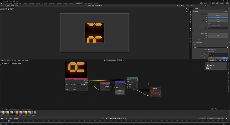Open the World properties tab
Image resolution: width=230 pixels, height=125 pixels.
pos(191,22)
